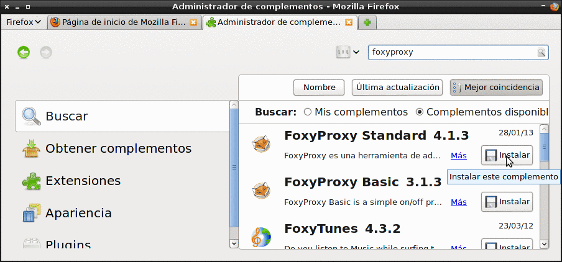Click the 23/03/12 date of FoxyTunes
This screenshot has width=562, height=262.
(516, 226)
